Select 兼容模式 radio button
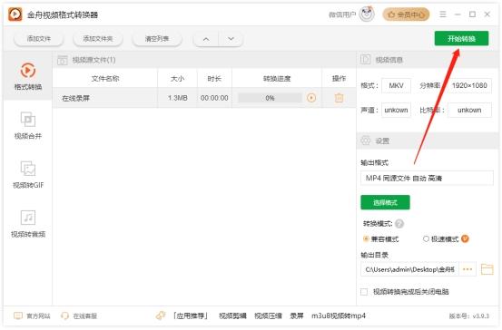Screen dimensions: 502x330 coord(366,238)
